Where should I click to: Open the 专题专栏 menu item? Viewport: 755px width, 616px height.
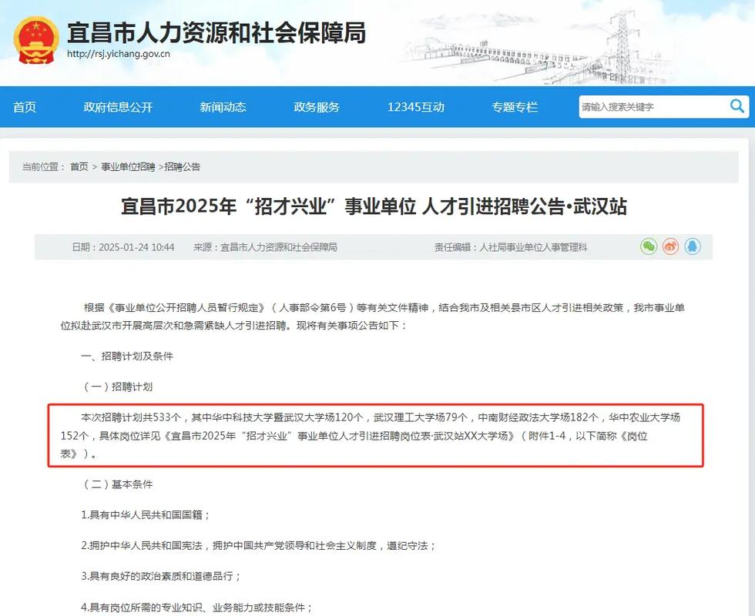514,107
